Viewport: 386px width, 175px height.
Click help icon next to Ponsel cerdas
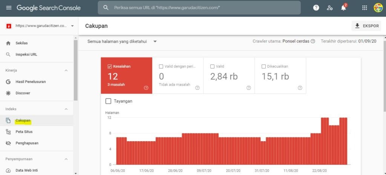click(312, 41)
